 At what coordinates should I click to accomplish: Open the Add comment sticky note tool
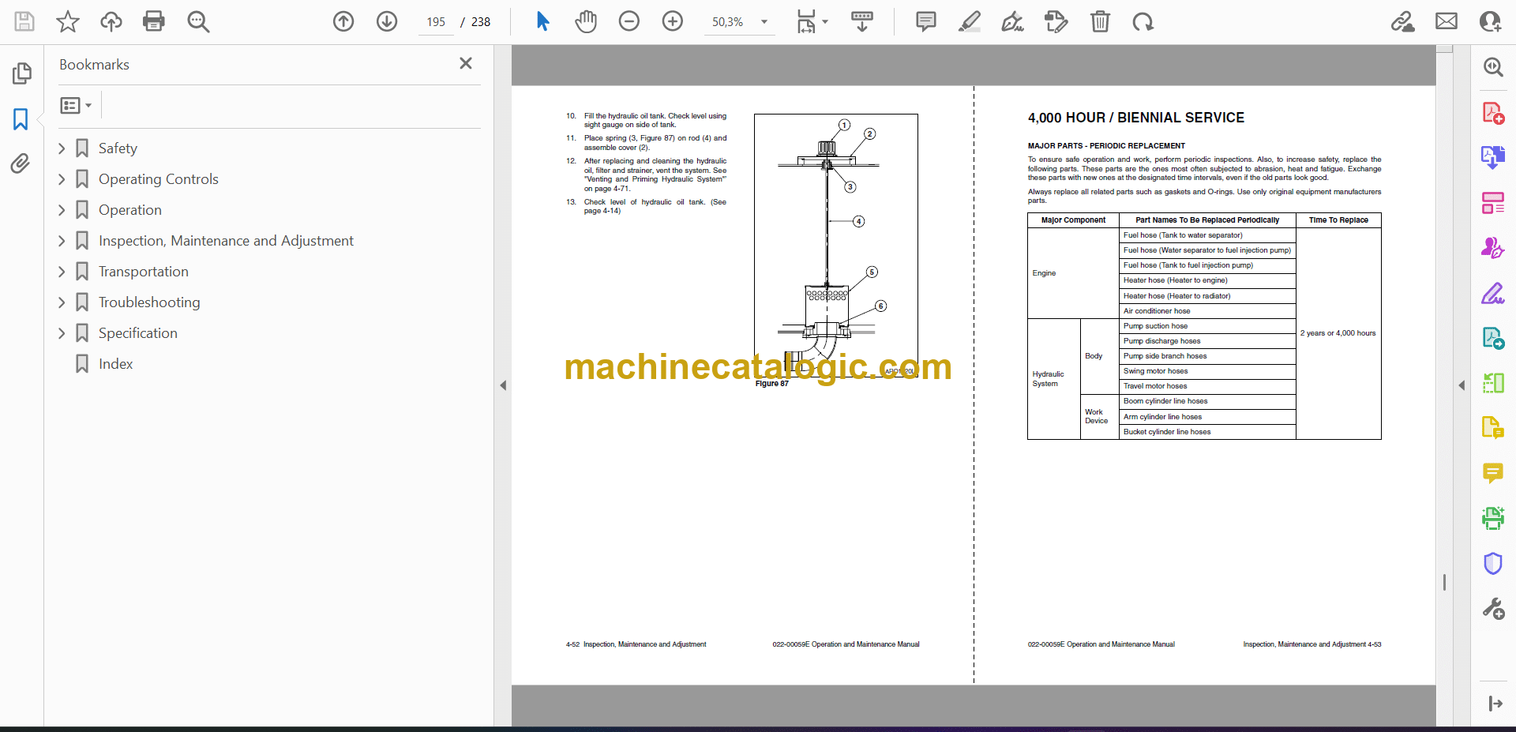[925, 21]
